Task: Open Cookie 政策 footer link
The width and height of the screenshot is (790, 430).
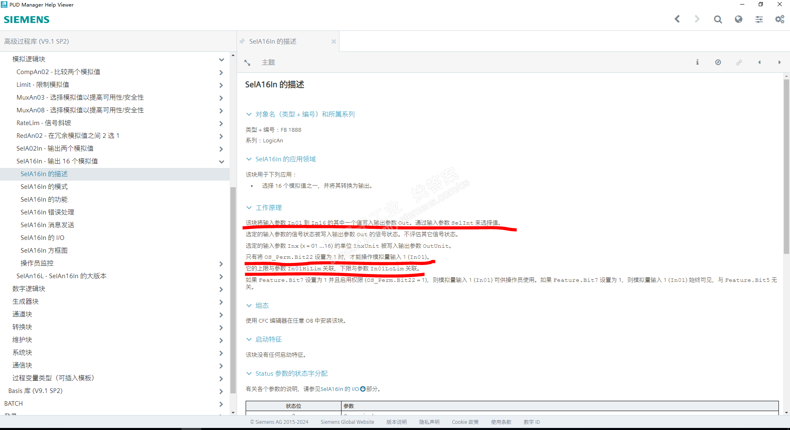Action: [465, 422]
